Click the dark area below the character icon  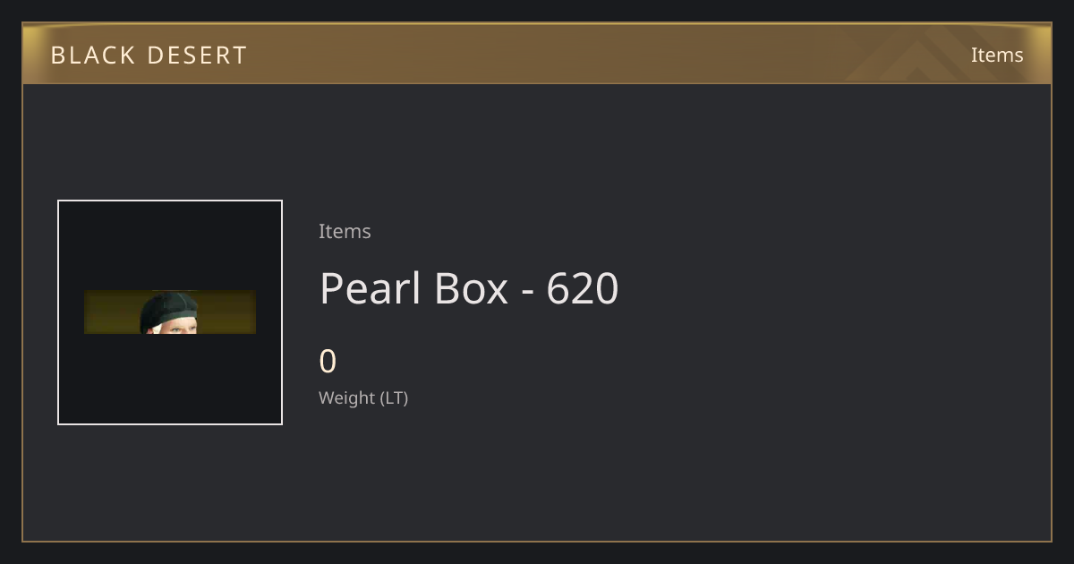[170, 379]
